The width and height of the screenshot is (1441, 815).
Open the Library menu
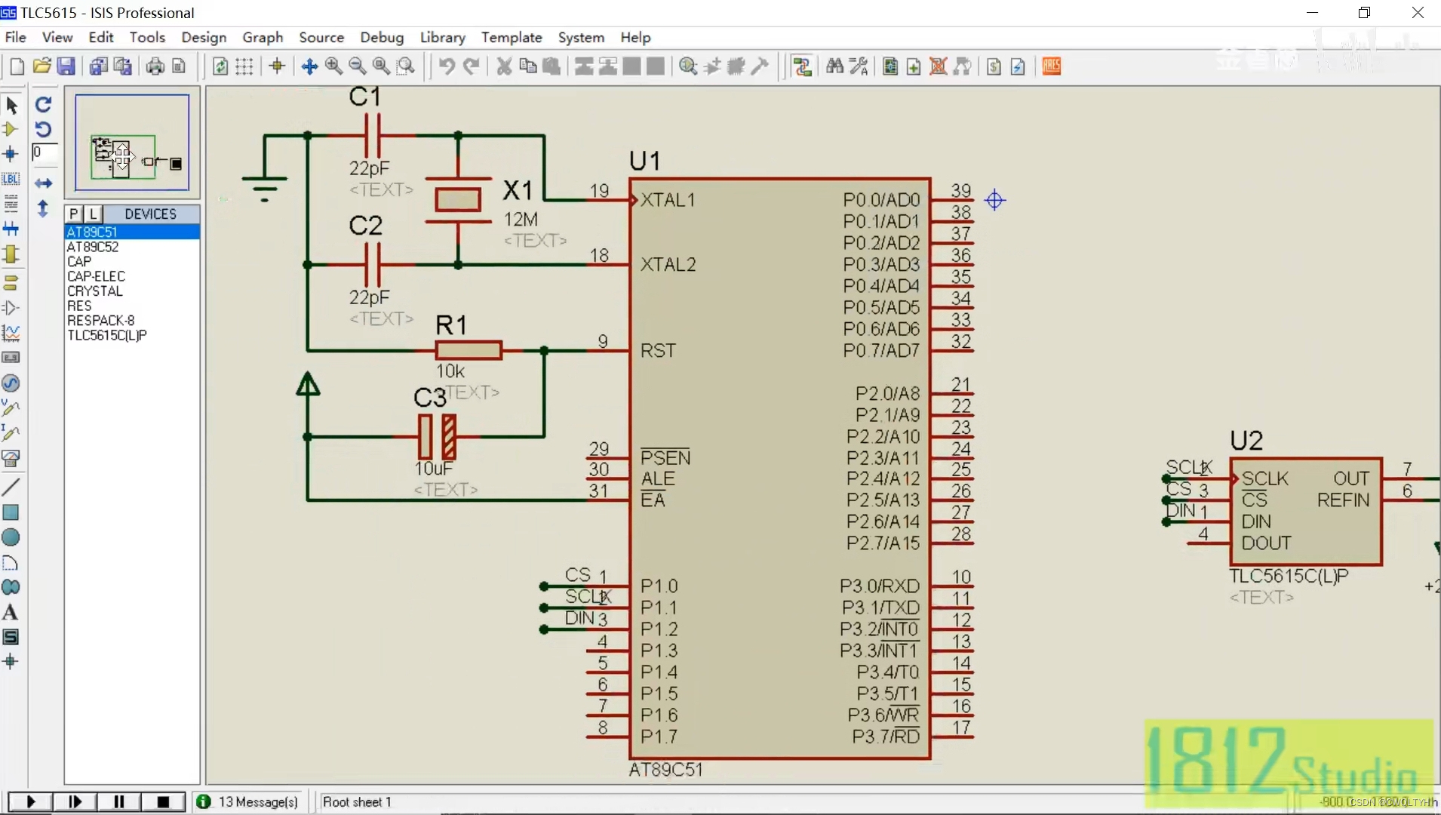[442, 37]
